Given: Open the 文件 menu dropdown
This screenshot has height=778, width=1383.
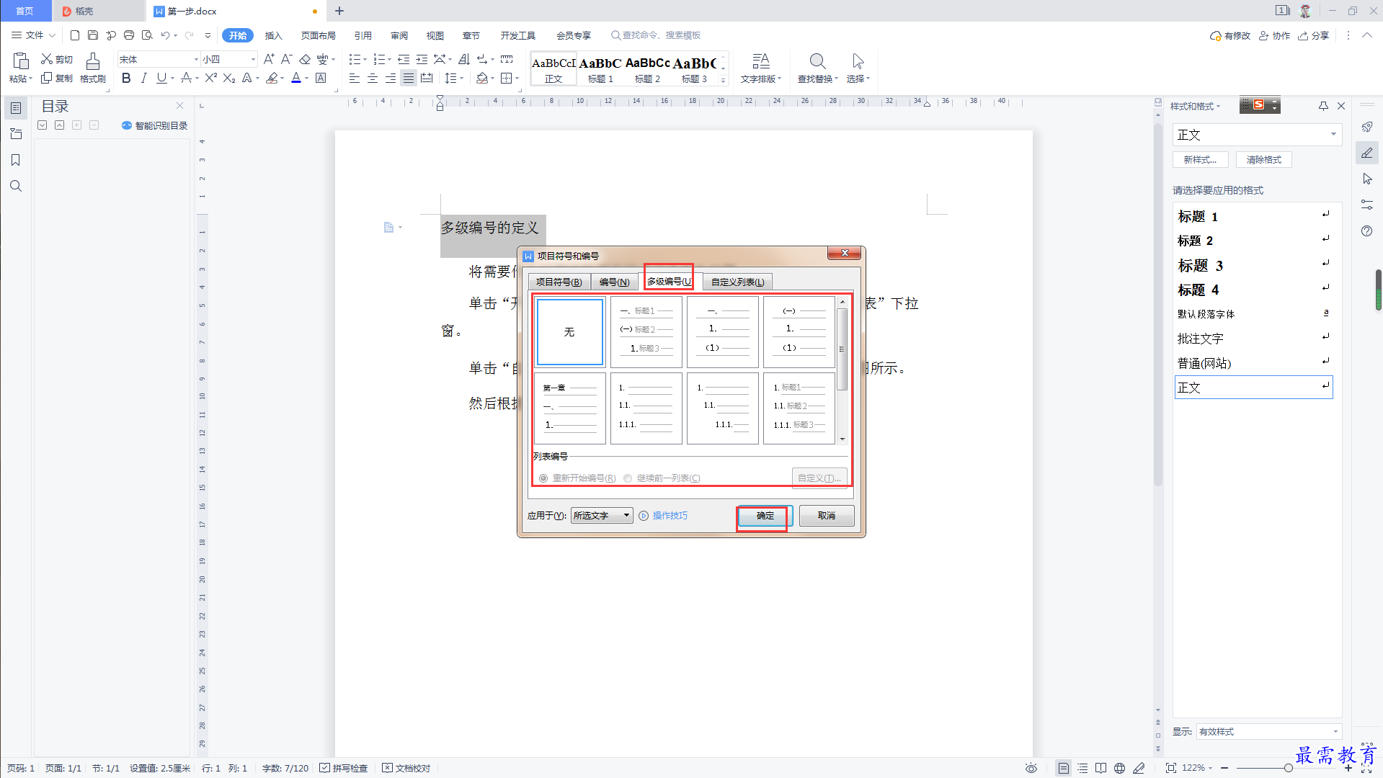Looking at the screenshot, I should click(x=33, y=35).
